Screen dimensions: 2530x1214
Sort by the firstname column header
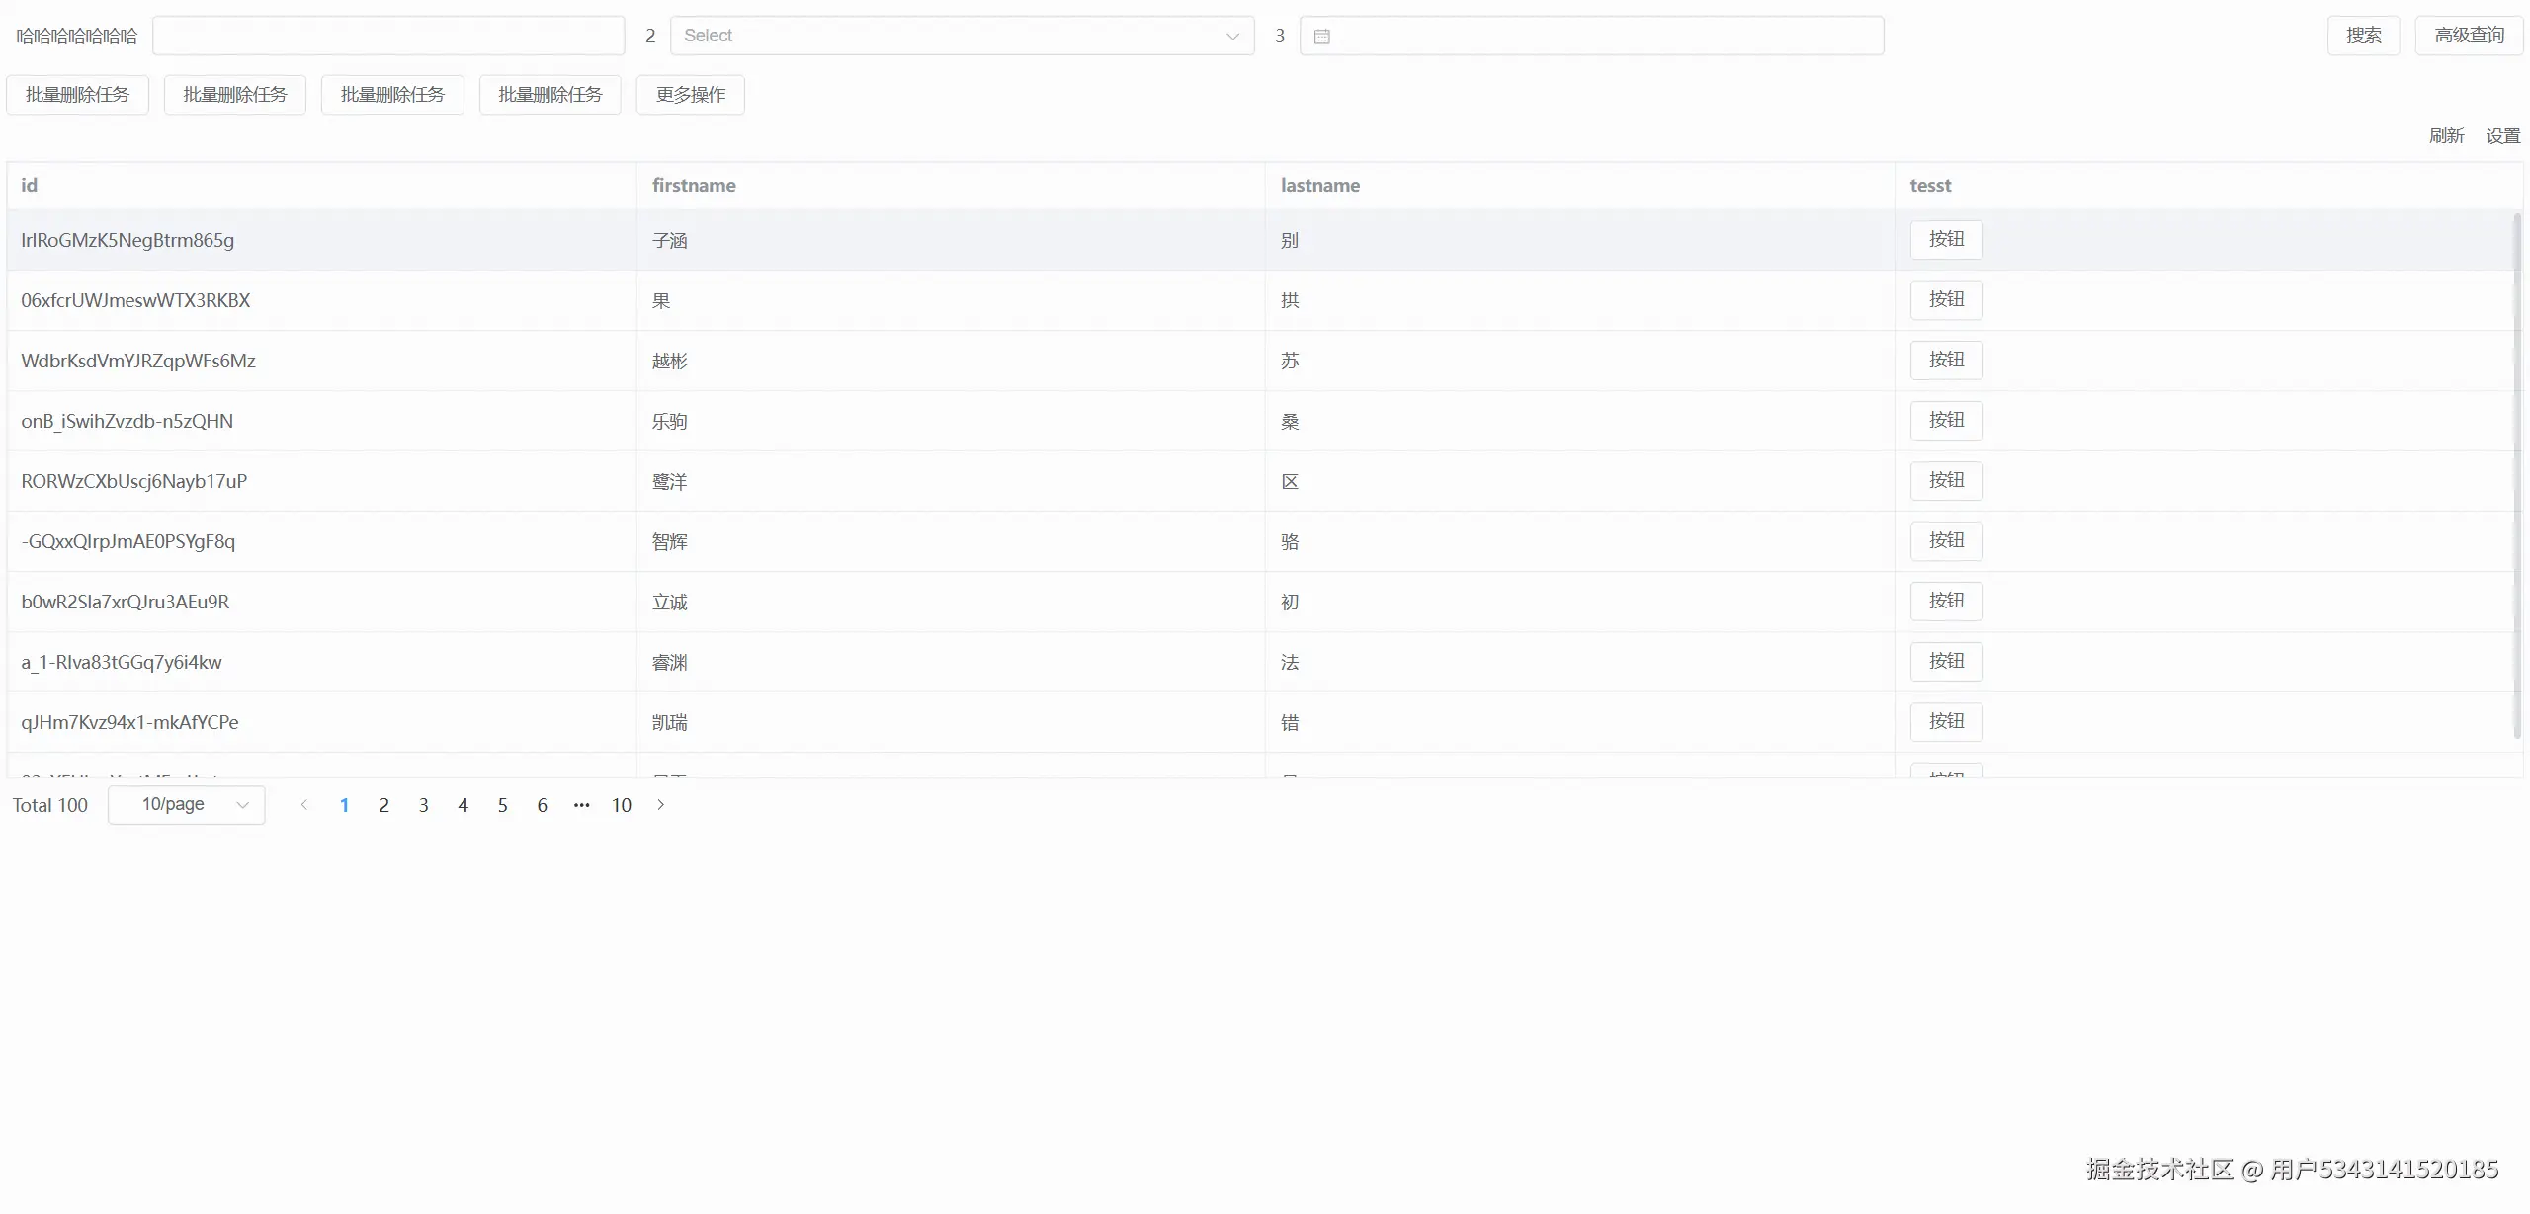click(x=694, y=186)
